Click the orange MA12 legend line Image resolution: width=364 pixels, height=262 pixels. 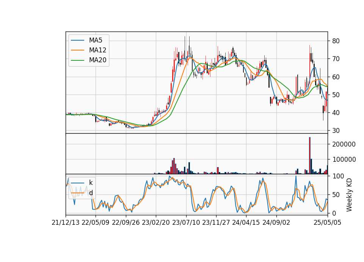(77, 50)
